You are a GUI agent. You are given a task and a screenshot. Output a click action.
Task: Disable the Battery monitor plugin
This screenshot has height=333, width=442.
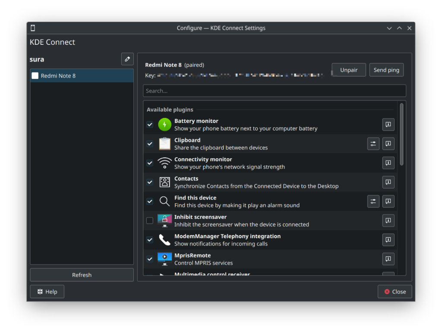(150, 124)
